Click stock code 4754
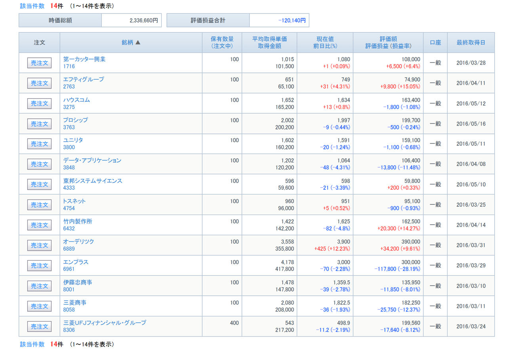 click(69, 209)
